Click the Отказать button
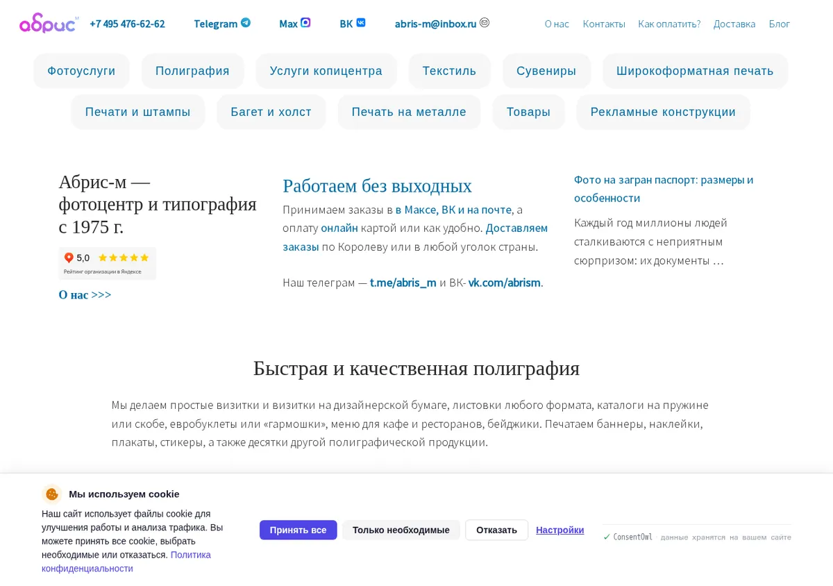The width and height of the screenshot is (833, 586). point(496,530)
